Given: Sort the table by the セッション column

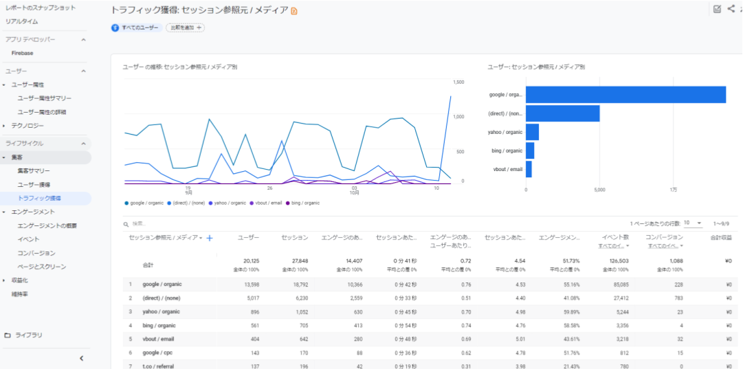Looking at the screenshot, I should (294, 238).
